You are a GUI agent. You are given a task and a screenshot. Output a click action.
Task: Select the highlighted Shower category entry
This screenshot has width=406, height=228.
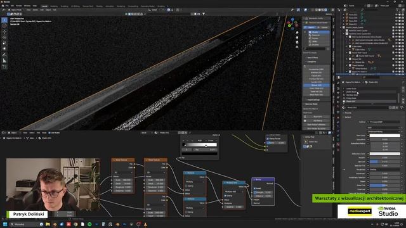pos(317,85)
